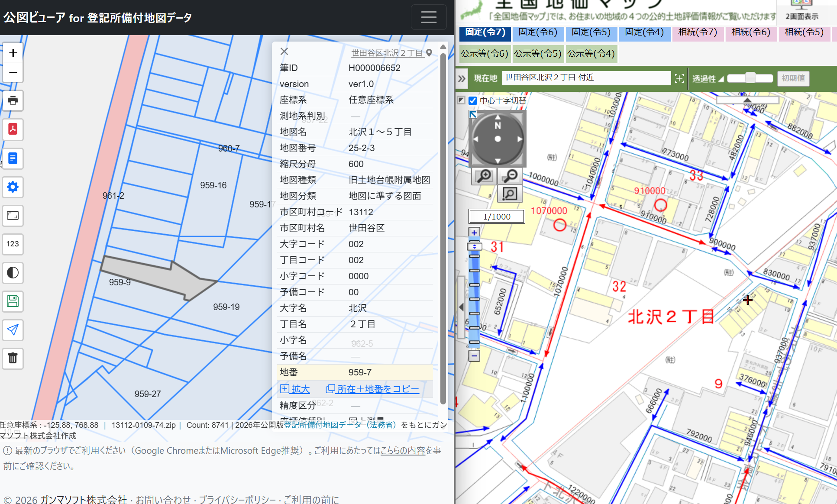
Task: Zoom in the cadastral map with plus button
Action: coord(13,53)
